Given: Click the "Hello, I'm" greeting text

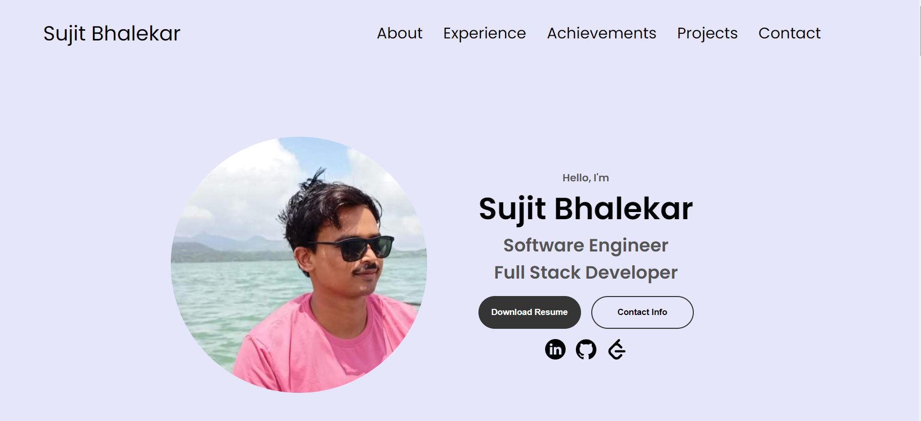Looking at the screenshot, I should click(586, 178).
